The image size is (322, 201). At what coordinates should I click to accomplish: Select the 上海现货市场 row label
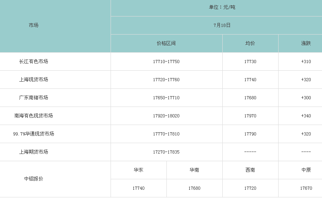coord(34,80)
